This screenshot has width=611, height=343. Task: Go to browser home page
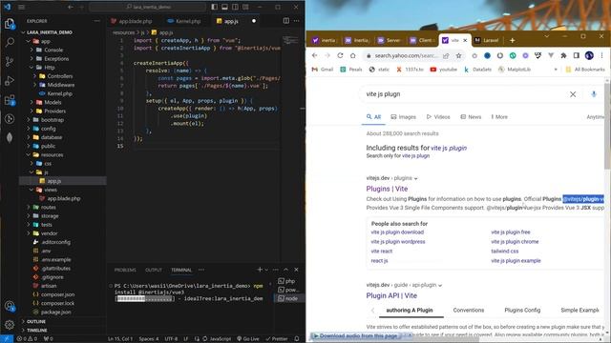(x=352, y=55)
